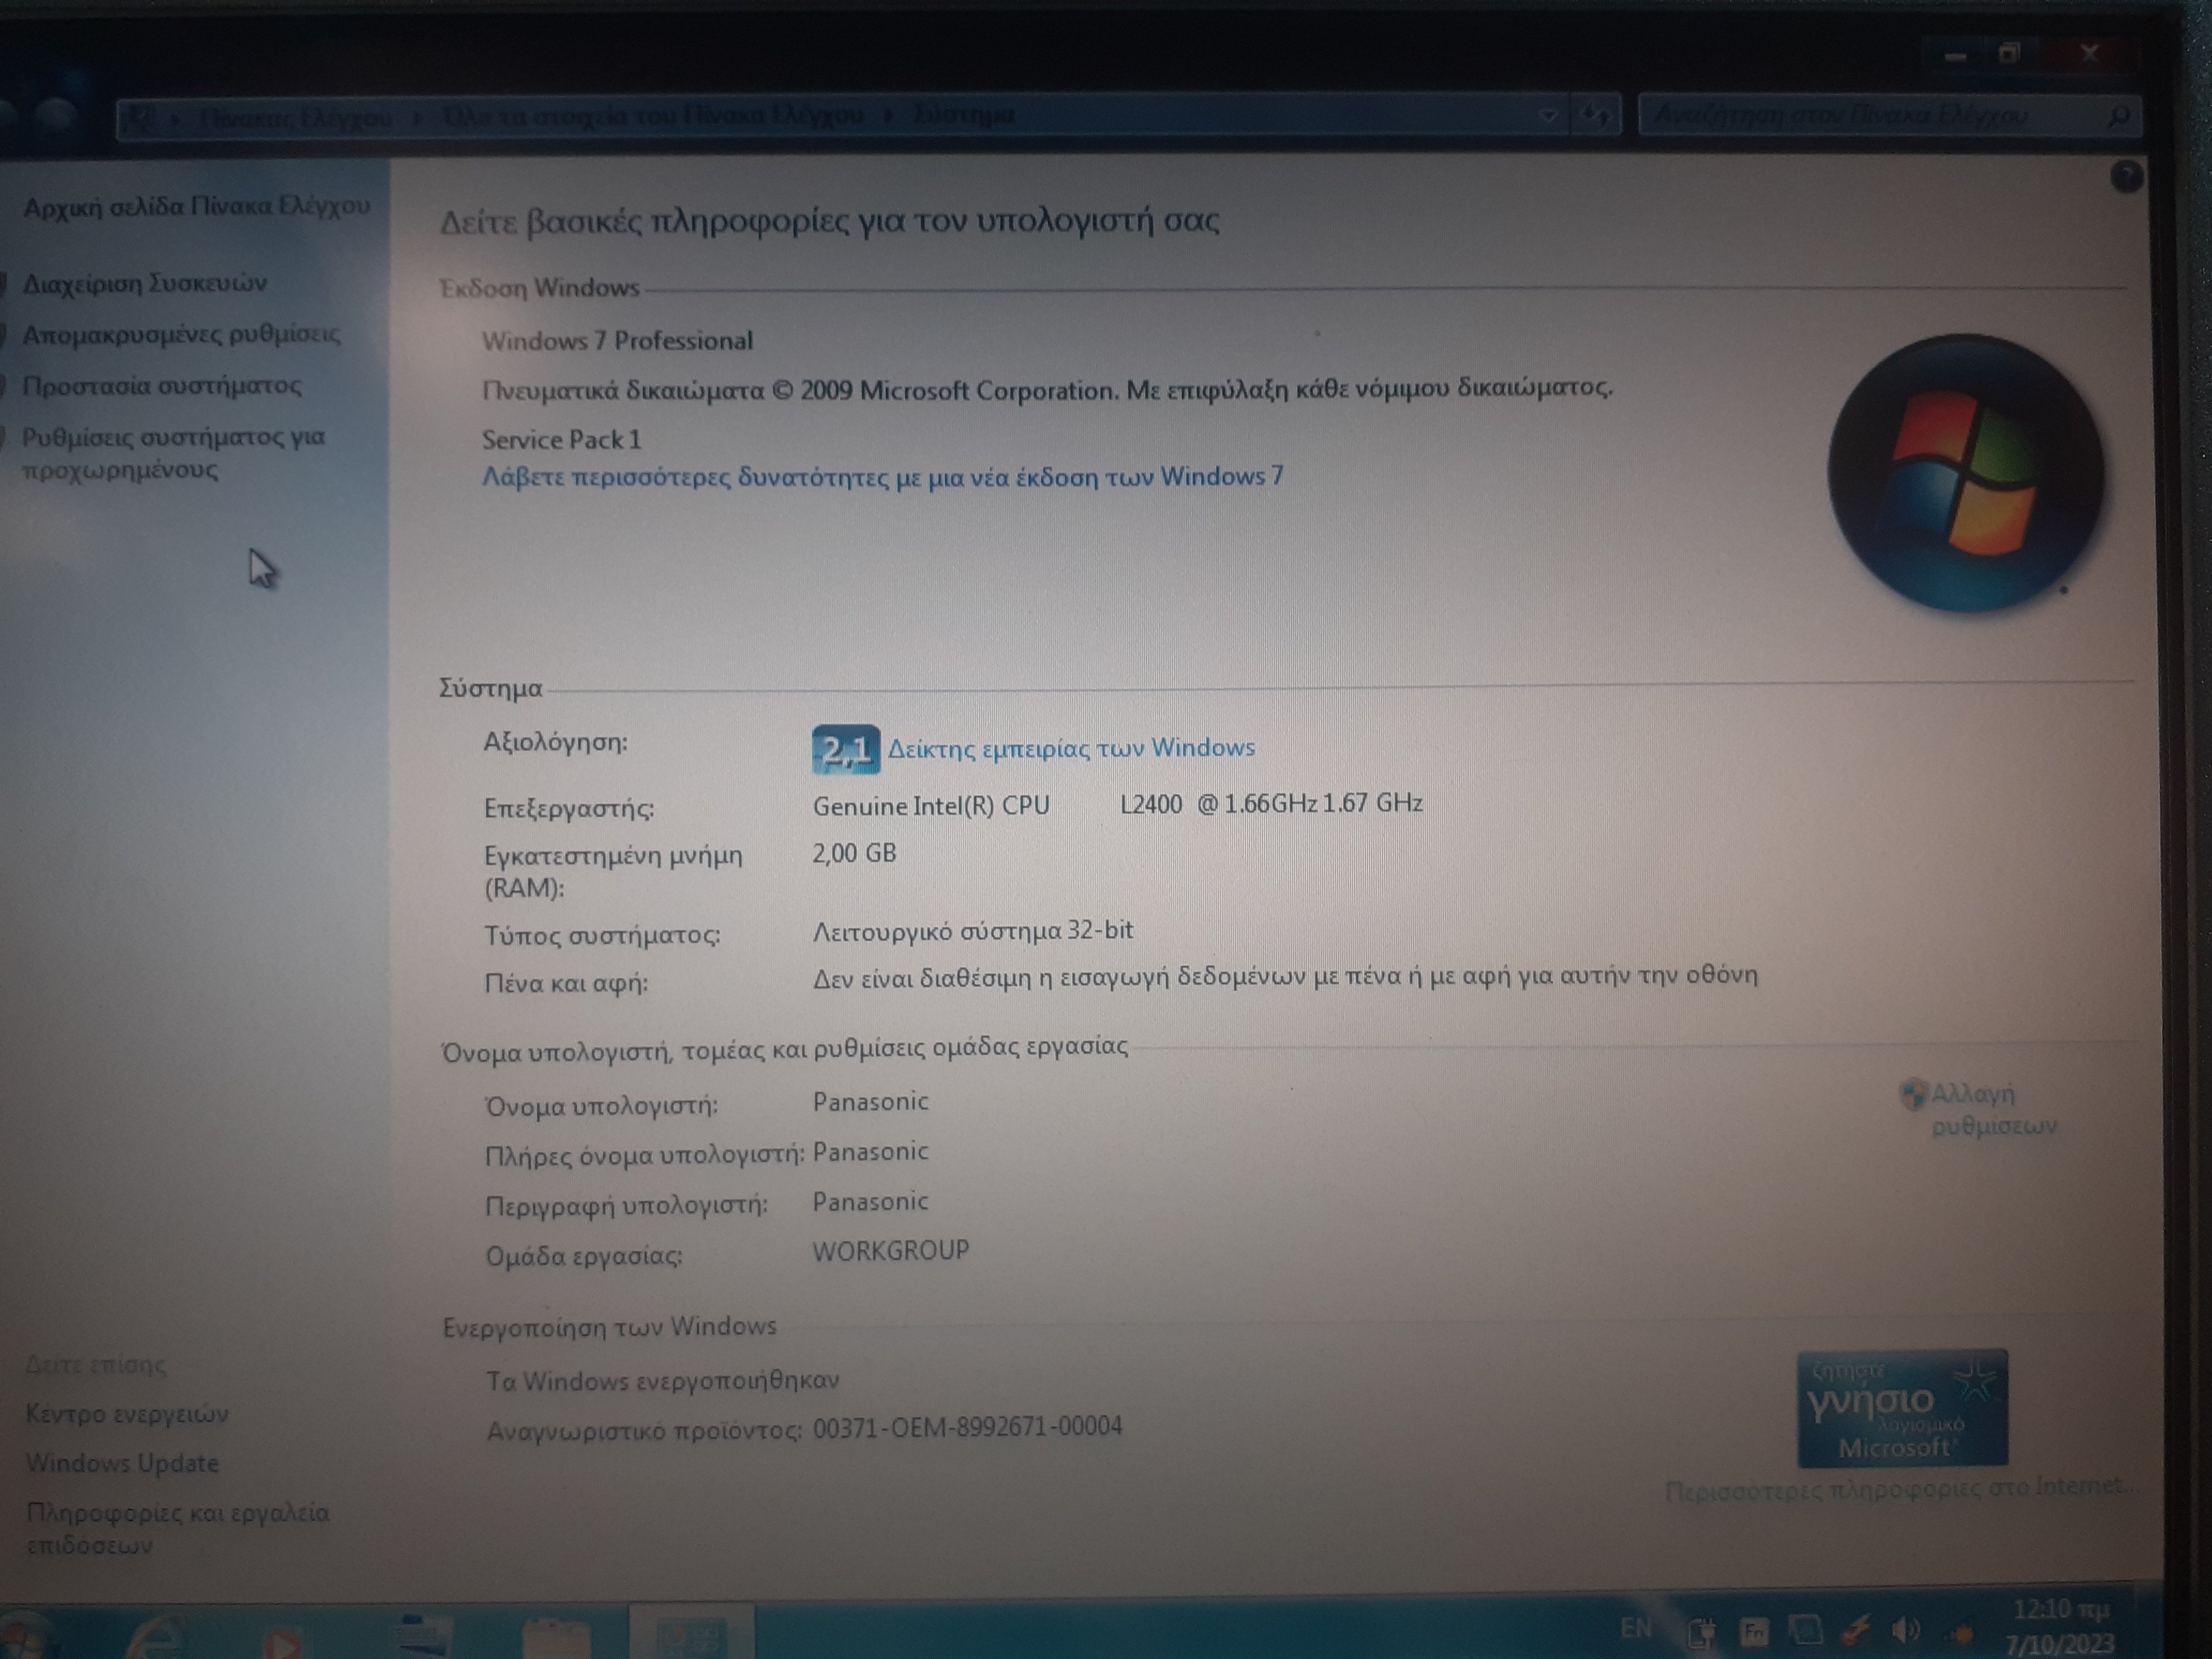Click Δείκτης εμπειρίας των Windows link
2212x1659 pixels.
[x=1071, y=748]
